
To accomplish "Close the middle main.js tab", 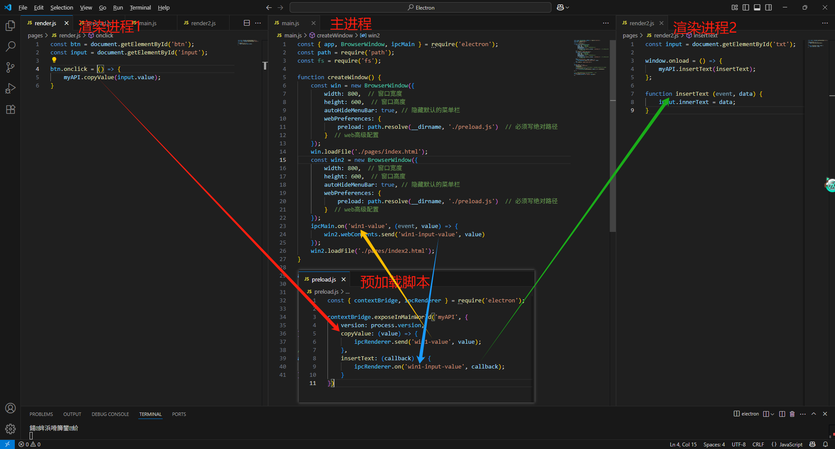I will (x=314, y=23).
